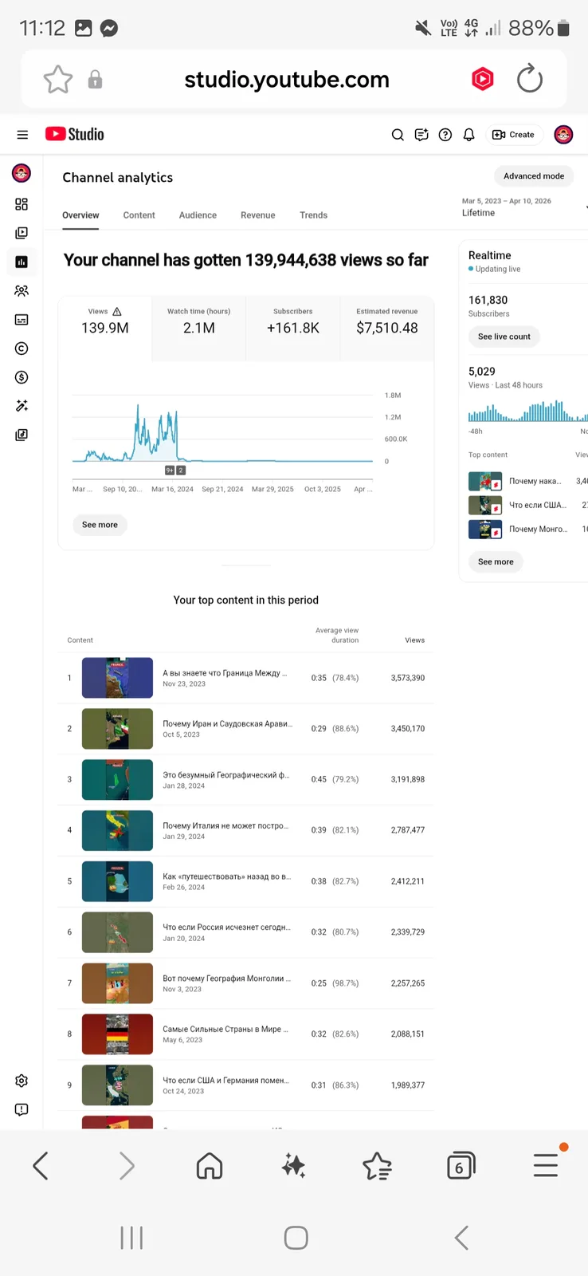588x1276 pixels.
Task: Open realtime video Почему нака... thumbnail
Action: click(x=484, y=481)
